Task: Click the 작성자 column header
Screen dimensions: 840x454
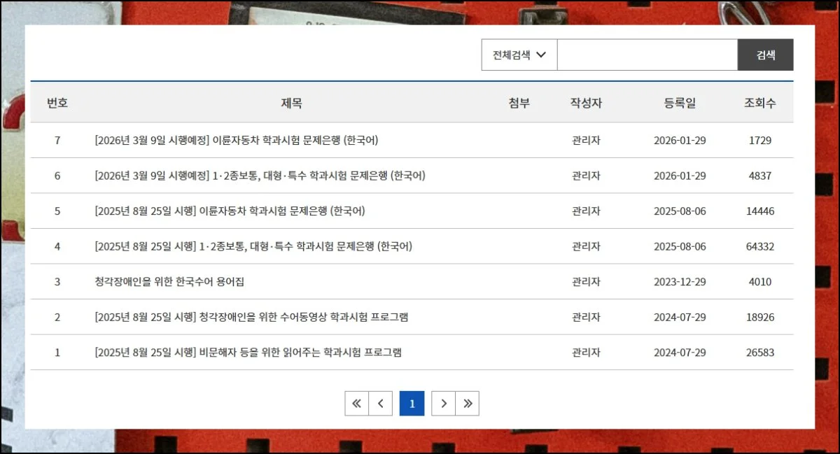Action: 586,103
